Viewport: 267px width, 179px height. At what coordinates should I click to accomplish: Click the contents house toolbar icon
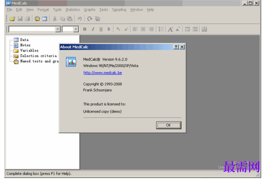(37, 19)
